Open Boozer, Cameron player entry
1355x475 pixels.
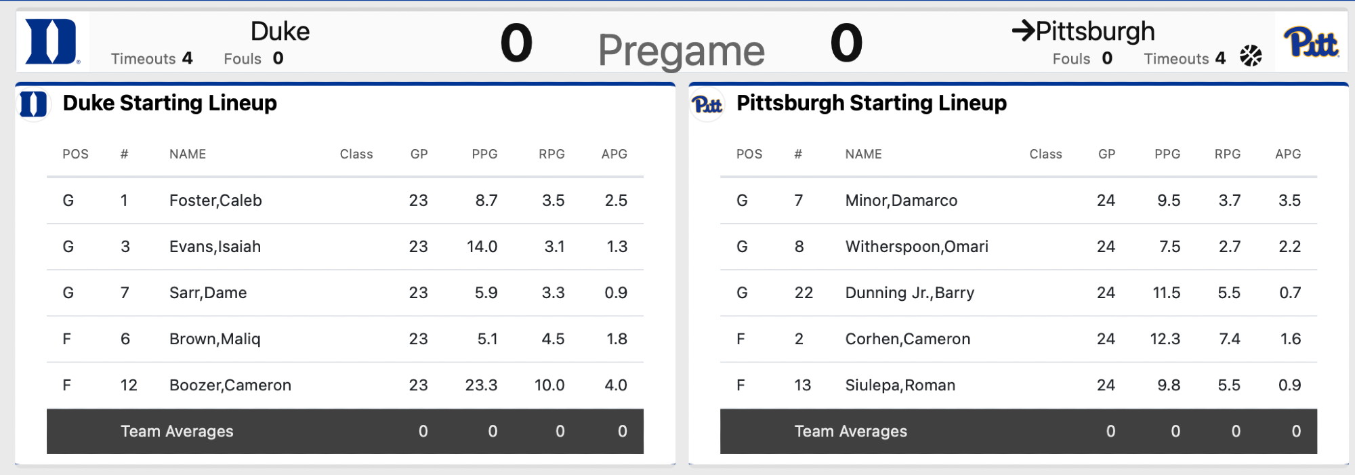[x=230, y=386]
